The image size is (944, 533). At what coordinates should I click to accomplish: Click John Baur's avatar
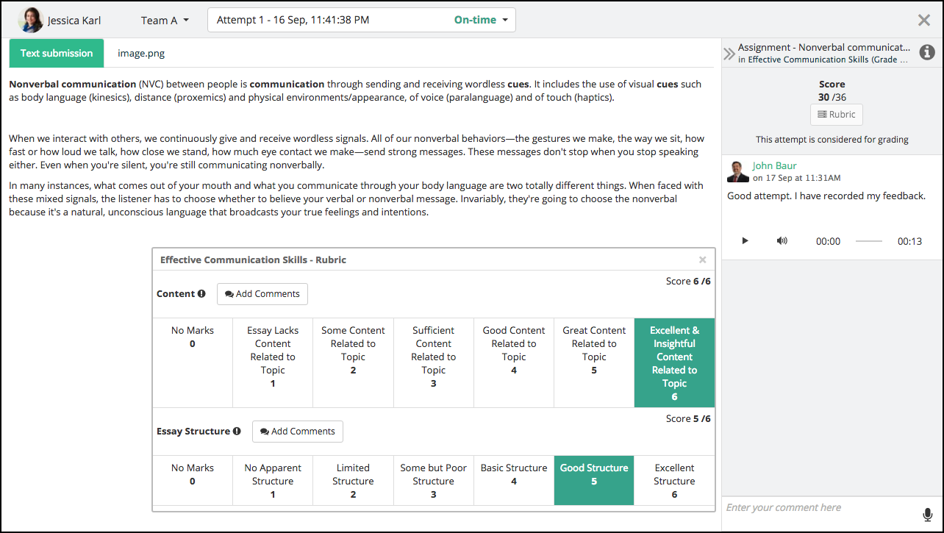(738, 171)
